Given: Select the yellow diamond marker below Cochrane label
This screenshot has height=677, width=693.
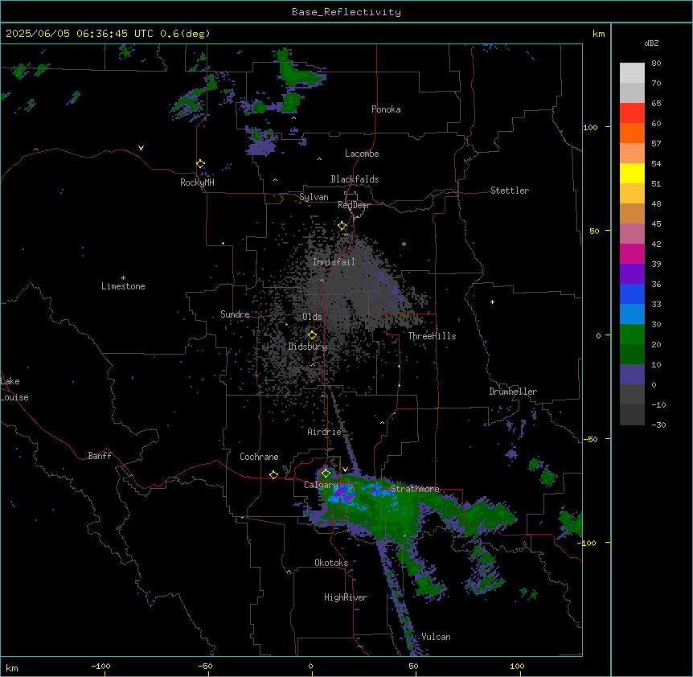Looking at the screenshot, I should pos(273,474).
